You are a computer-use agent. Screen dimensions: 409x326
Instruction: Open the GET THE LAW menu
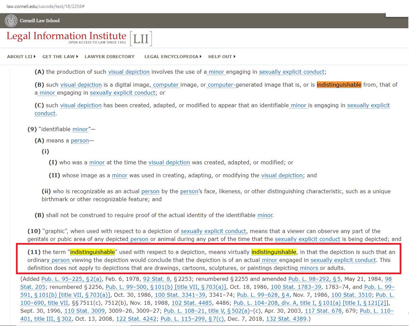58,56
